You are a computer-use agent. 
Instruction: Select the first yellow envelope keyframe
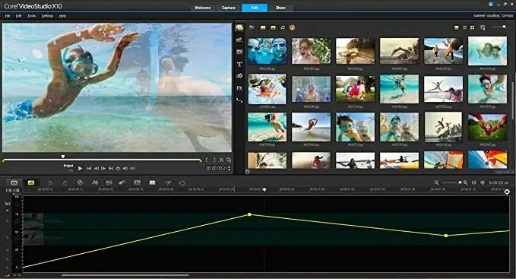pyautogui.click(x=249, y=214)
